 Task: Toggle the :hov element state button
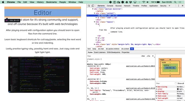coord(143,56)
